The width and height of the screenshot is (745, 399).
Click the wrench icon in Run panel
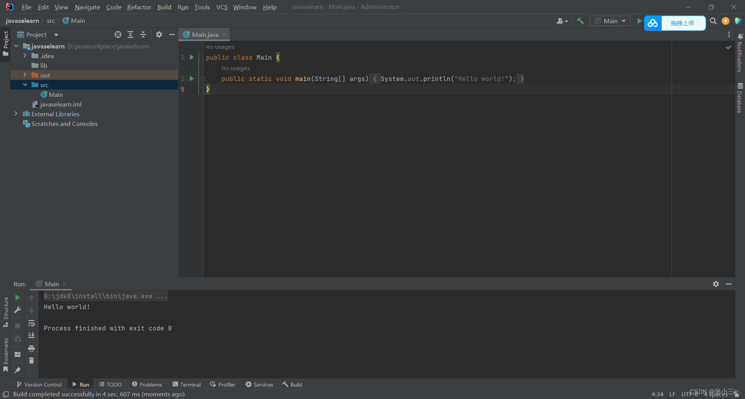pyautogui.click(x=17, y=310)
